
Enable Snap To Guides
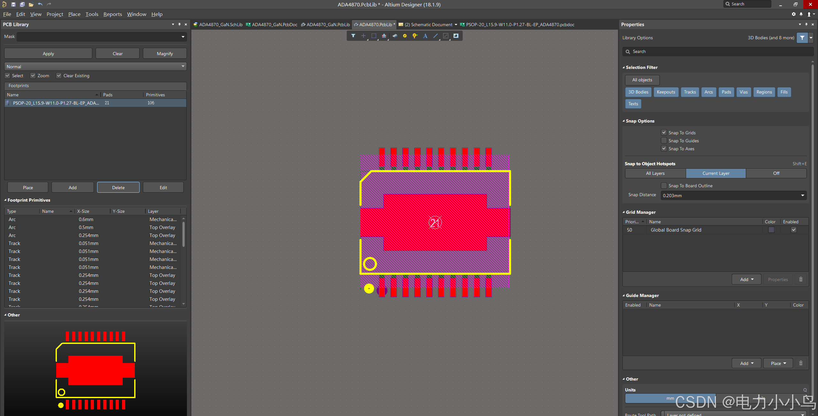coord(664,140)
